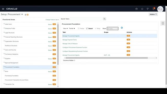Click the Freeze toolbar item
This screenshot has height=94, width=167.
pyautogui.click(x=81, y=28)
